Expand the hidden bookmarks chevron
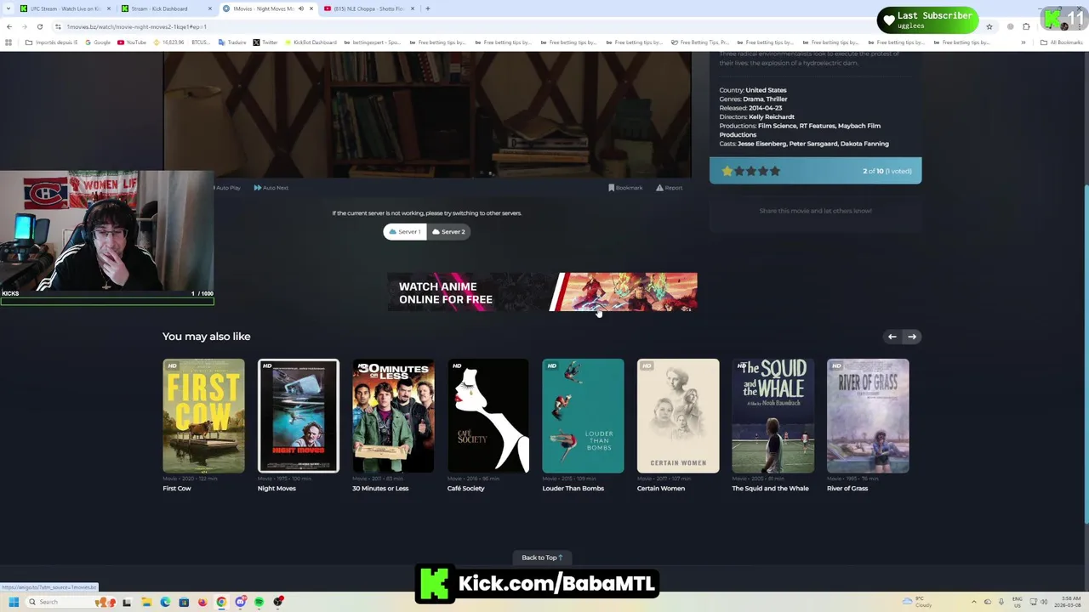This screenshot has width=1089, height=612. pos(1023,42)
